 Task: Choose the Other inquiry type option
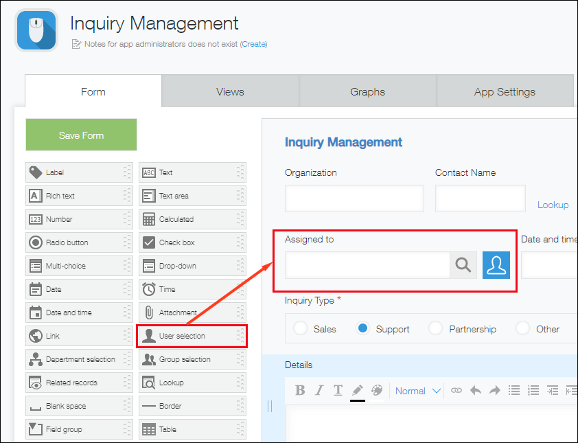point(522,329)
